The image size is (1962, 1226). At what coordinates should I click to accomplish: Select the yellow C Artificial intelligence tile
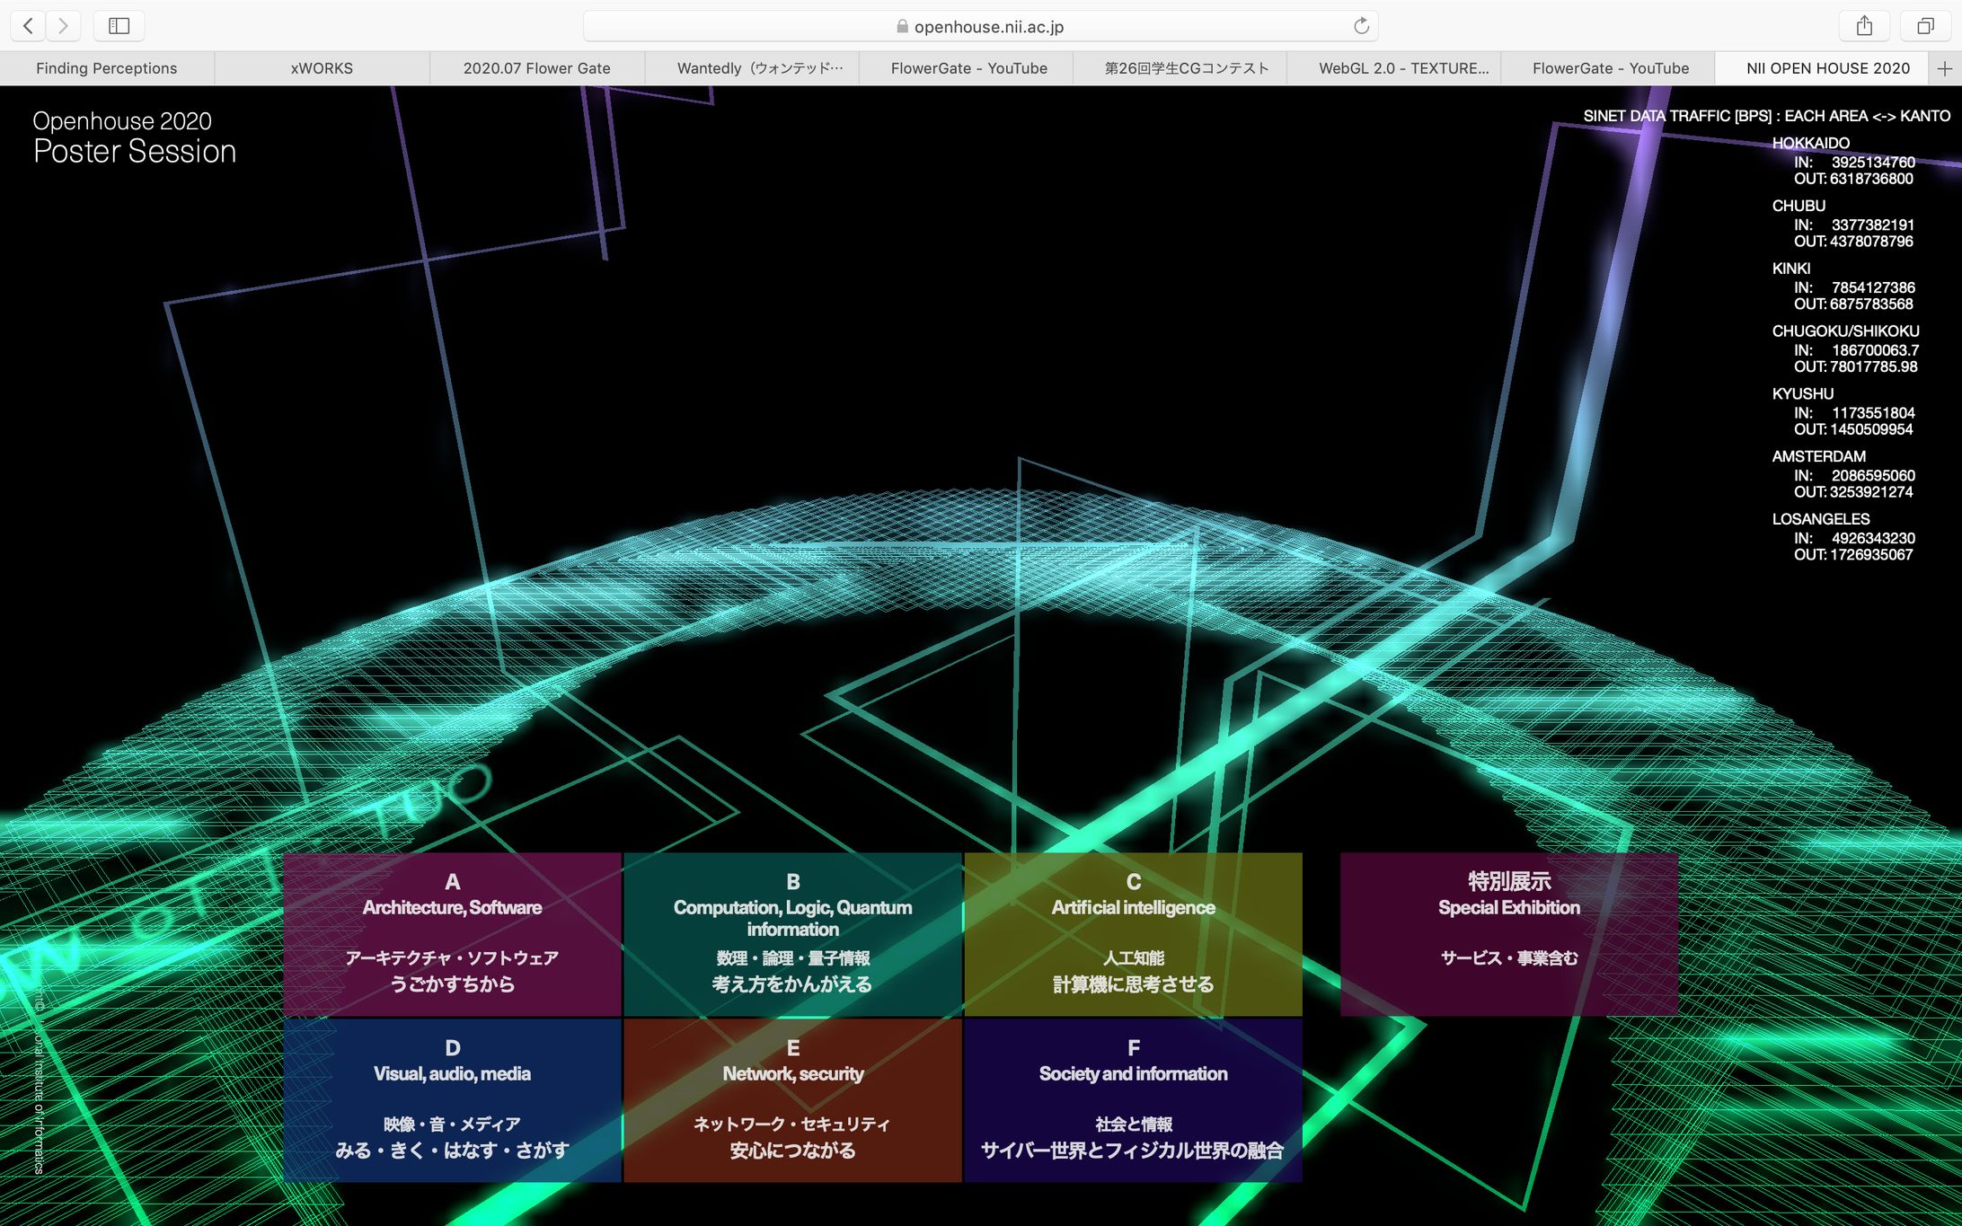coord(1133,934)
